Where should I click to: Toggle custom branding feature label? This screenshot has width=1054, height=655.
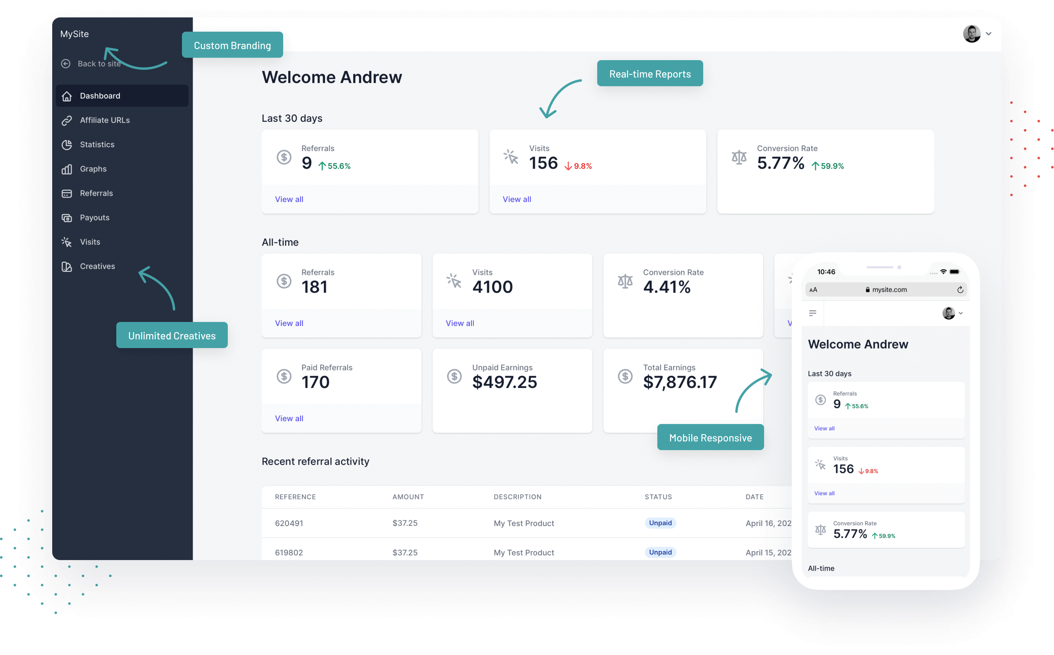tap(232, 45)
